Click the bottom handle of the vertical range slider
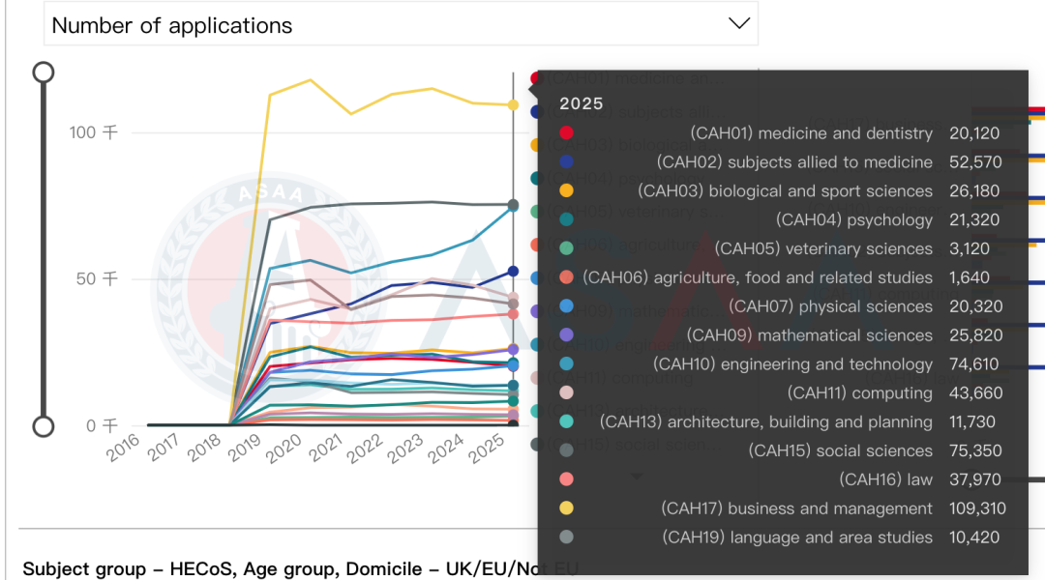This screenshot has height=580, width=1045. (44, 426)
